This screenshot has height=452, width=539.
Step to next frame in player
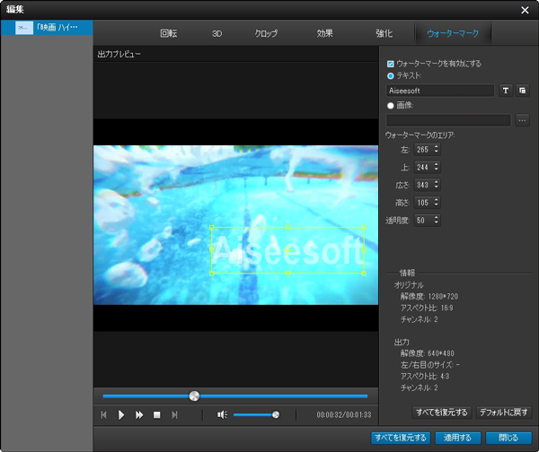pos(174,415)
